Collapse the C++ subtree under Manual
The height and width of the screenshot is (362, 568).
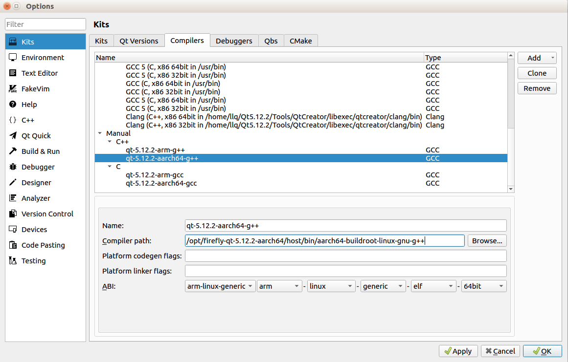pos(110,141)
